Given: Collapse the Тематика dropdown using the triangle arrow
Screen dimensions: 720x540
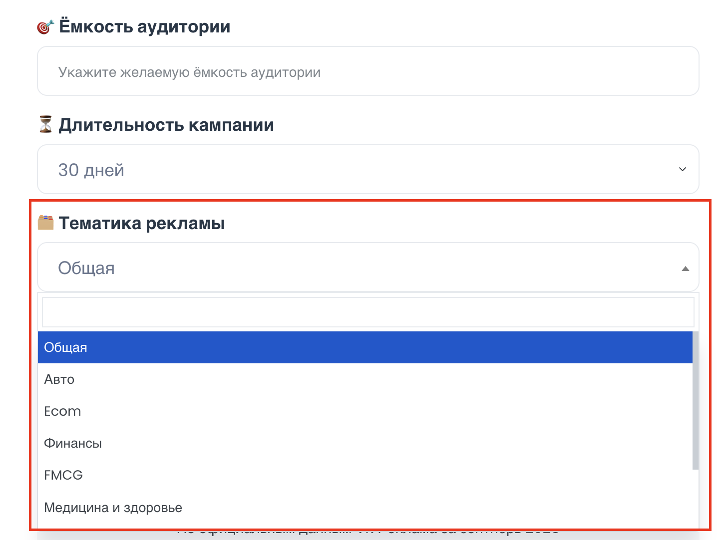Looking at the screenshot, I should pyautogui.click(x=685, y=269).
